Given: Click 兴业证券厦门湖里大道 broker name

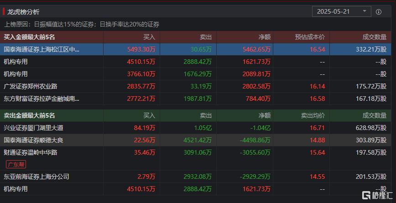Looking at the screenshot, I should pyautogui.click(x=33, y=128).
